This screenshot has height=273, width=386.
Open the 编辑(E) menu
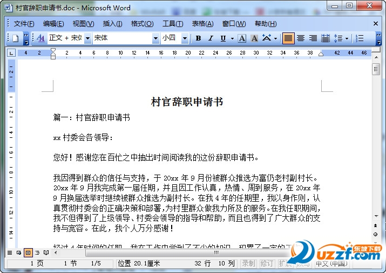[x=53, y=24]
